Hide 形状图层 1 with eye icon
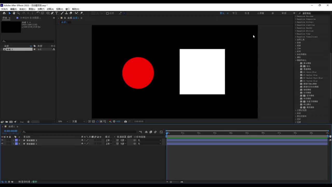Viewport: 332px width, 187px height. point(2,144)
